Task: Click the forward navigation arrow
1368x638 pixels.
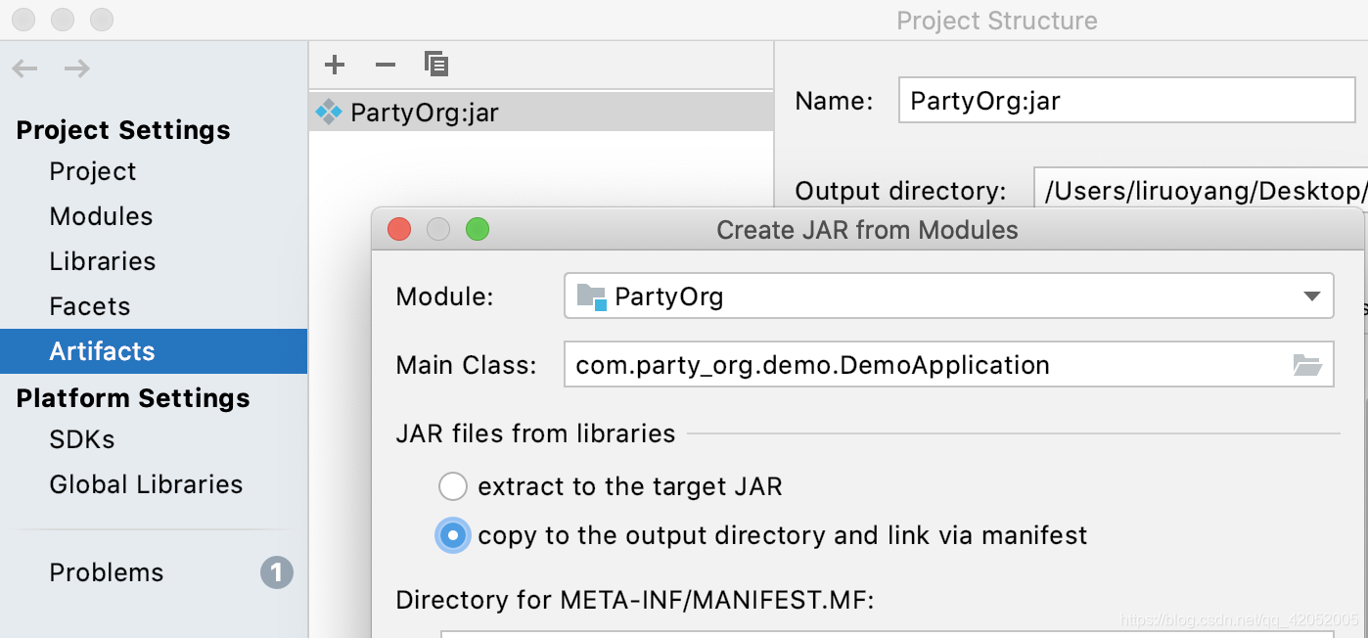Action: 77,68
